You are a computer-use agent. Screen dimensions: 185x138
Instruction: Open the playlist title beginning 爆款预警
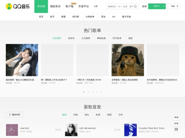point(20,80)
